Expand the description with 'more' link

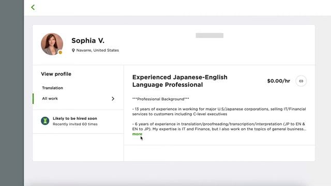(x=137, y=134)
